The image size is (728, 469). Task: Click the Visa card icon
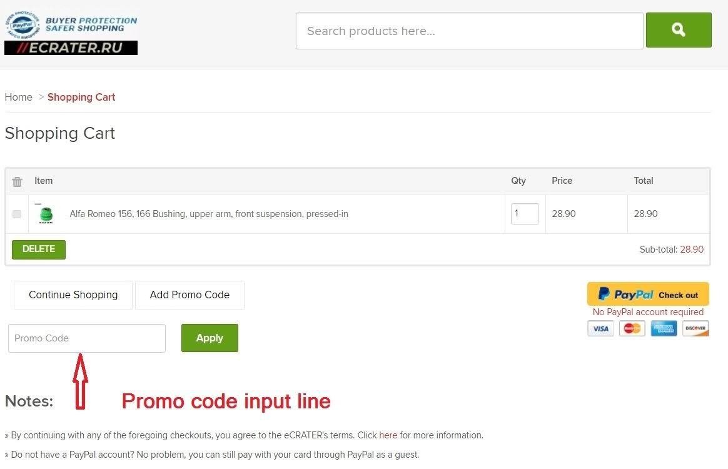pos(600,328)
